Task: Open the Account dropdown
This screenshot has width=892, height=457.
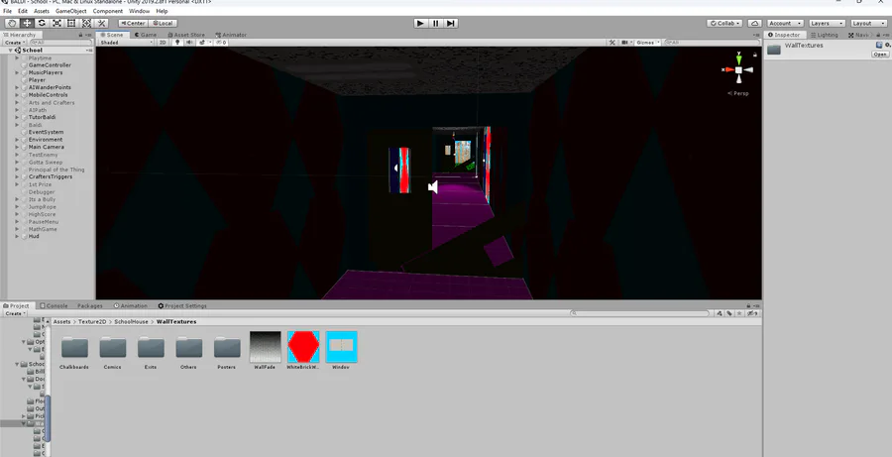Action: pos(785,24)
